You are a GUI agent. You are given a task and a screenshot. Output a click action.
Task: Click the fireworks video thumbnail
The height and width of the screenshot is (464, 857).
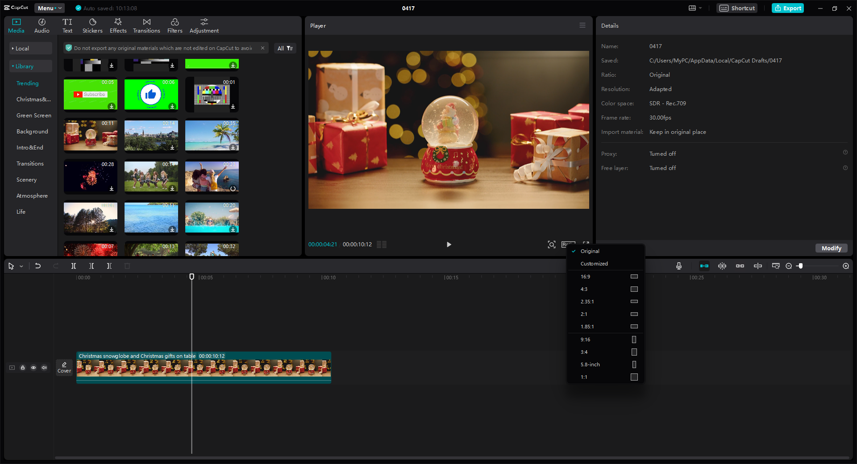[90, 177]
